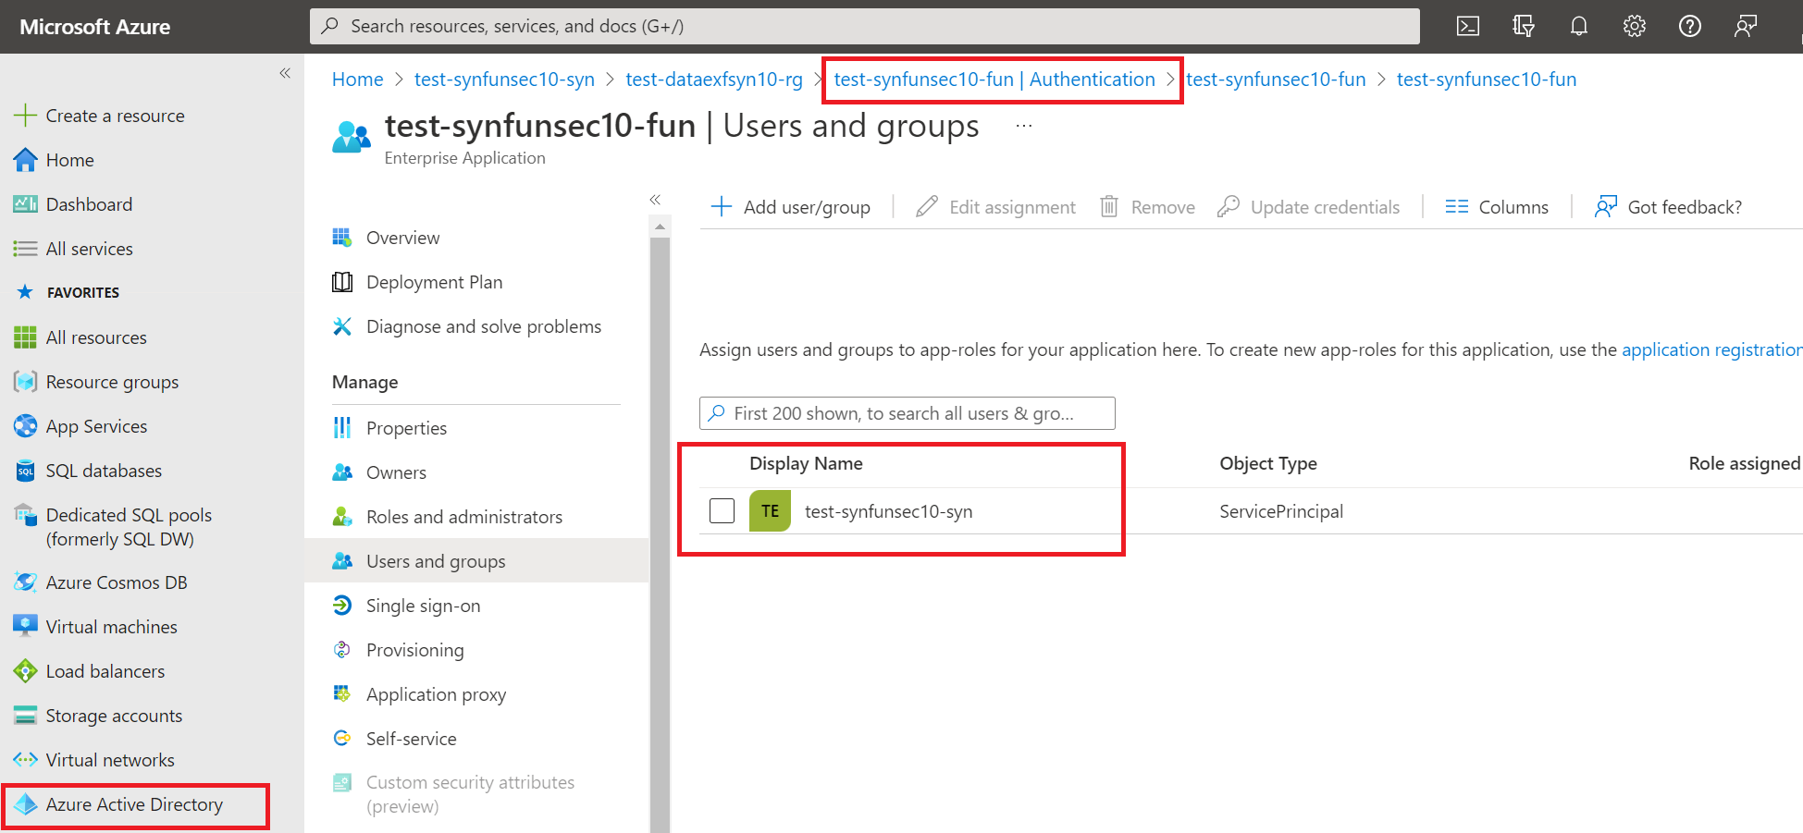This screenshot has width=1803, height=833.
Task: Focus the users and groups search field
Action: tap(907, 413)
